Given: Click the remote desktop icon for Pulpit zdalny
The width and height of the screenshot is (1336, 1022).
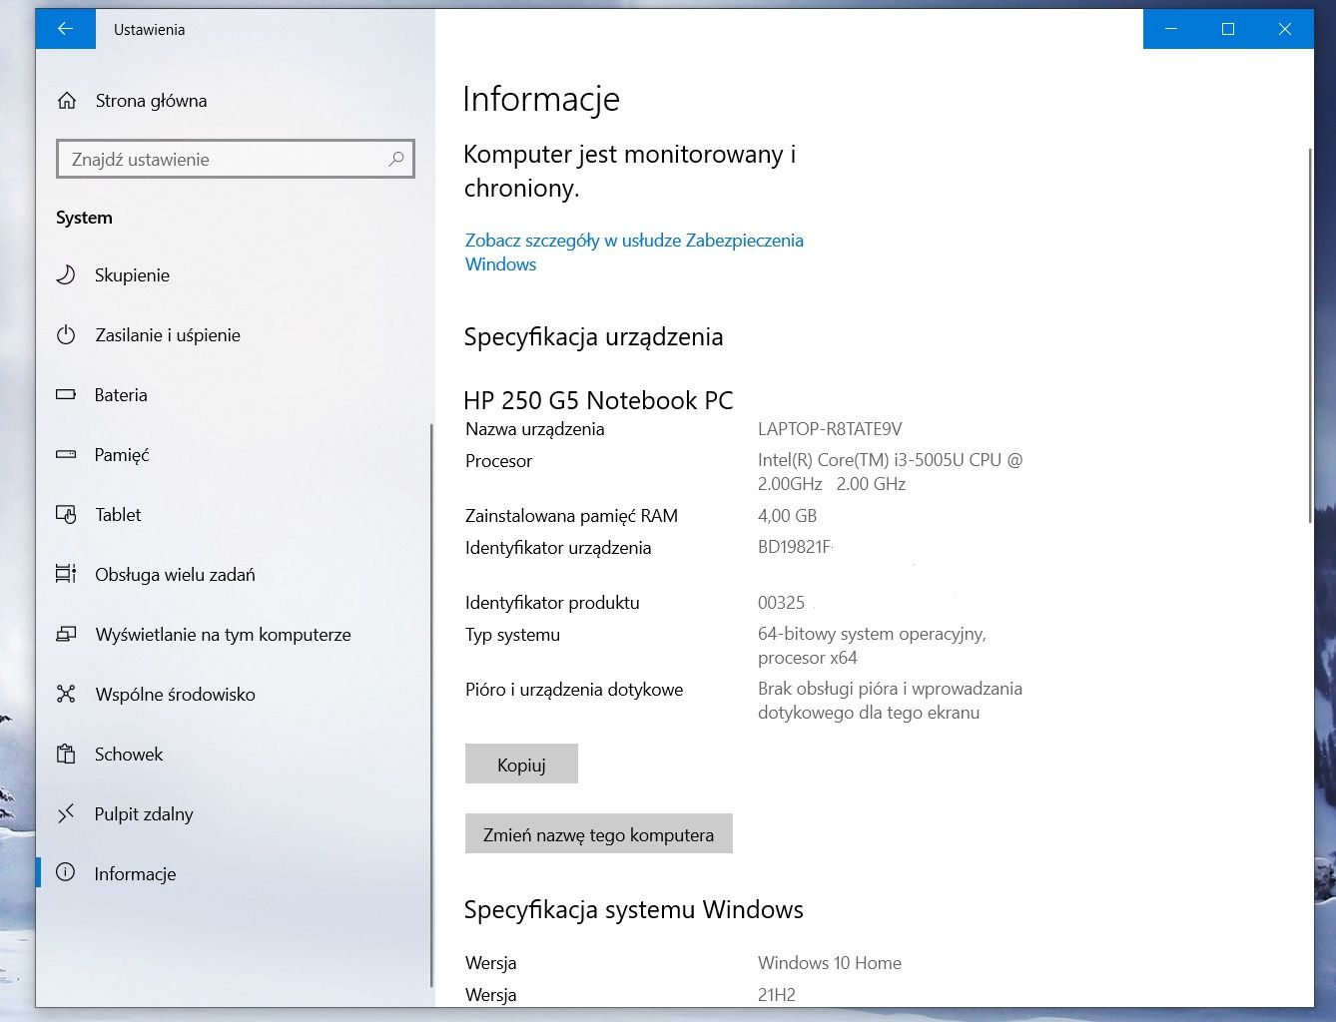Looking at the screenshot, I should 66,813.
